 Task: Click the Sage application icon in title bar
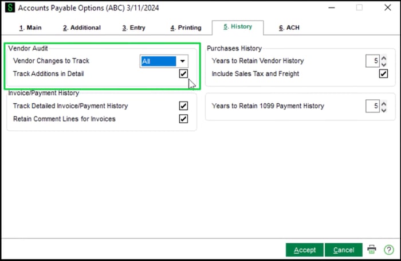(x=10, y=8)
